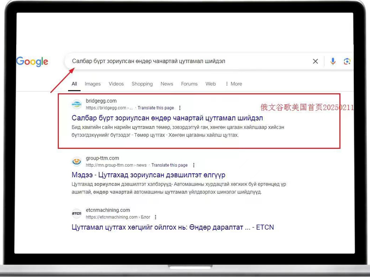The image size is (370, 277).
Task: Translate the group-ttm.com result page
Action: [169, 165]
